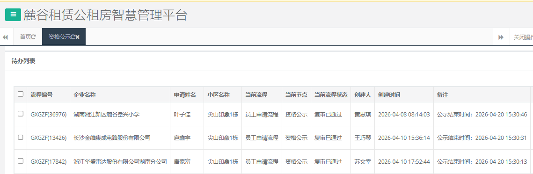Viewport: 533px width, 174px height.
Task: Click creation time 2026-04-10 17:52:44
Action: (404, 161)
